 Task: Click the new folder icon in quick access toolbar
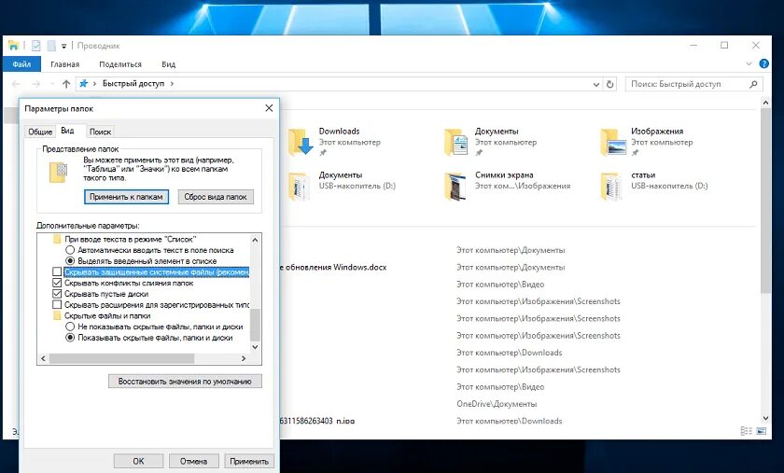(x=51, y=46)
